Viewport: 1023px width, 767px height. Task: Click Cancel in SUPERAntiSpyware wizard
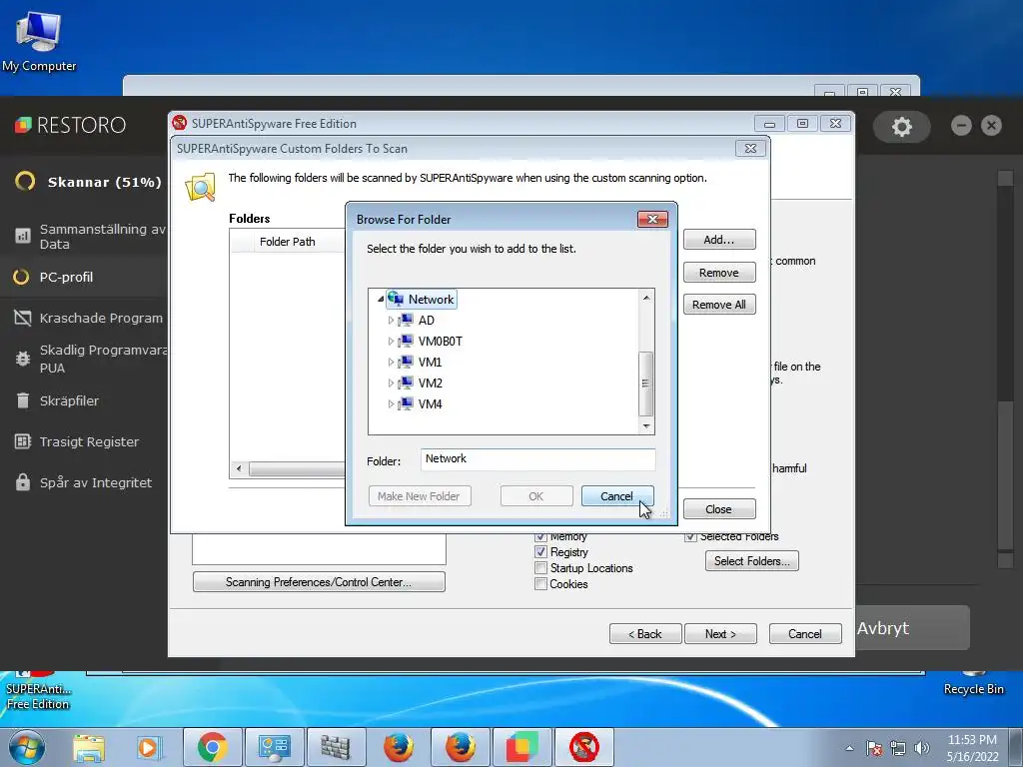pos(805,634)
